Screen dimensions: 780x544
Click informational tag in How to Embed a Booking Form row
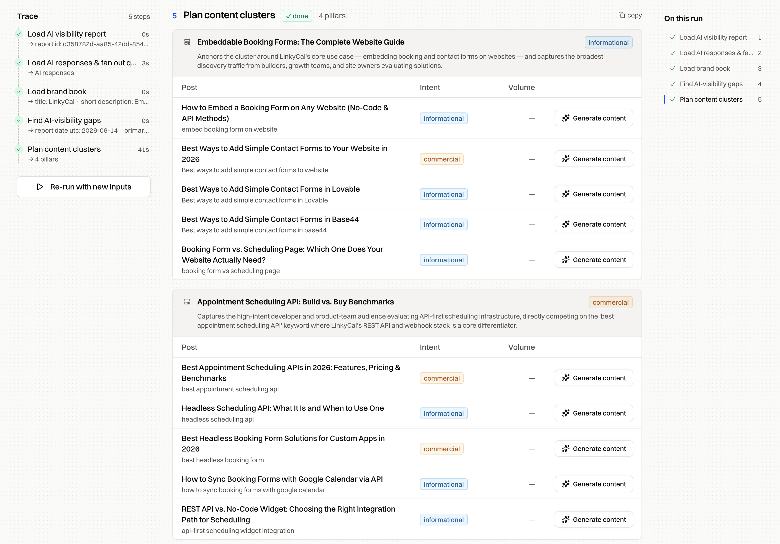pyautogui.click(x=443, y=118)
